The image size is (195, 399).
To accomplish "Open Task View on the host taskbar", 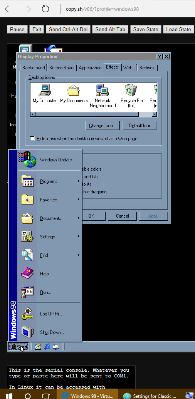I will point(46,396).
